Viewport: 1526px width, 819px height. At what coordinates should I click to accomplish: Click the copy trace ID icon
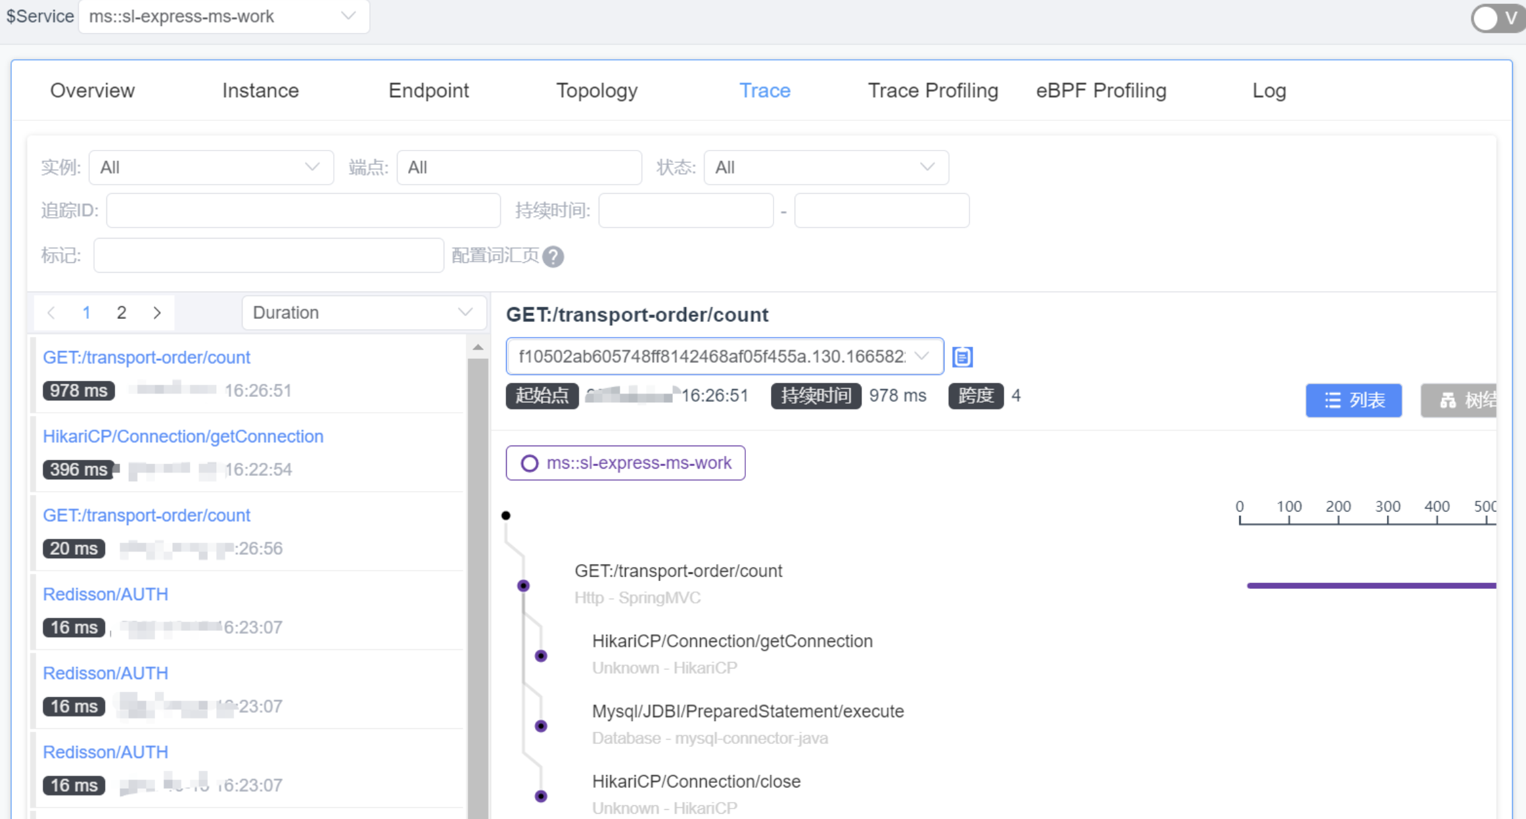tap(962, 357)
